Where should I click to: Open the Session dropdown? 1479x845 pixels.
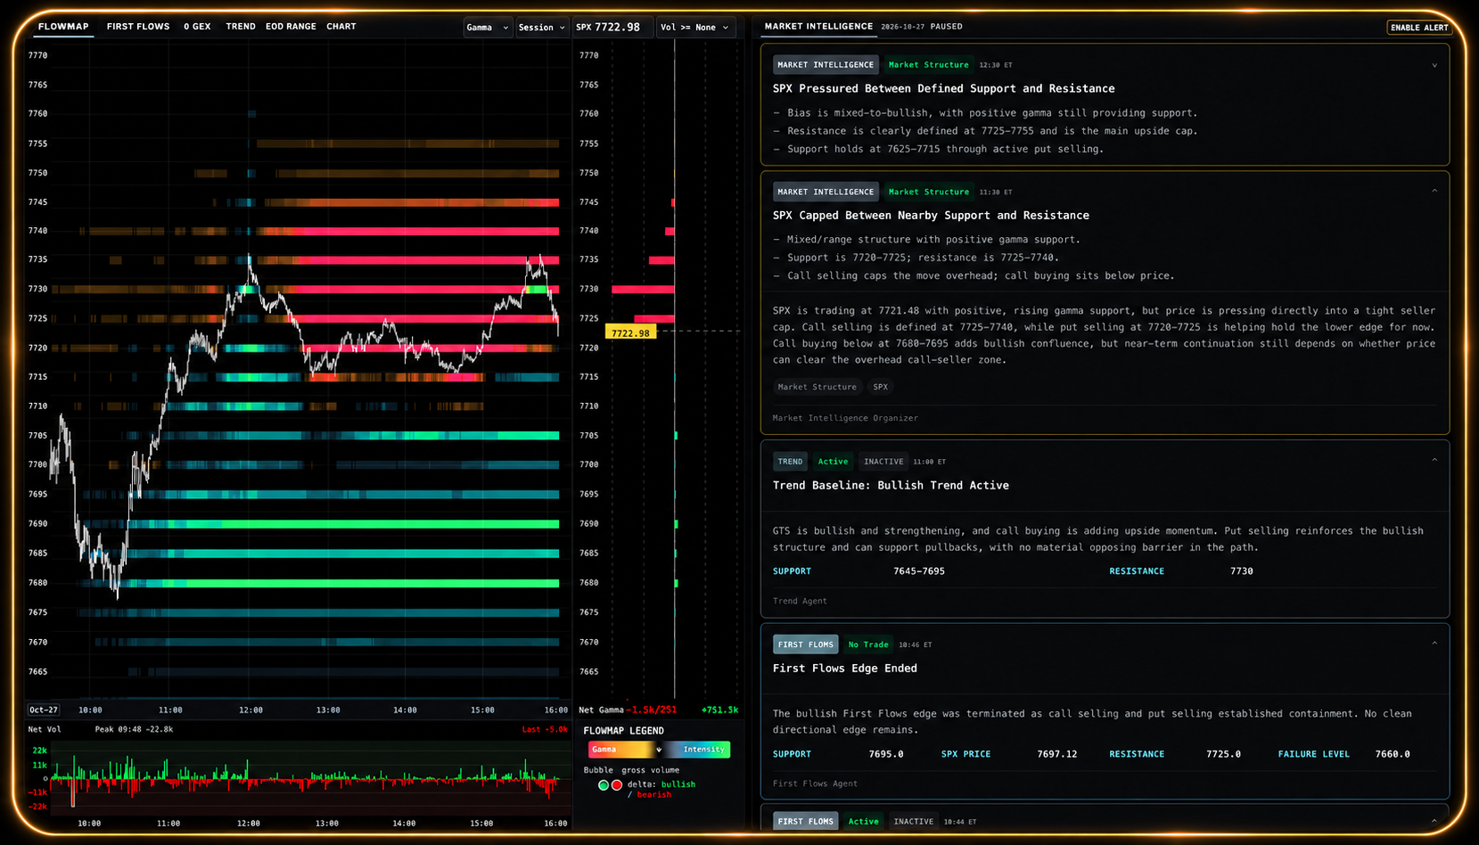click(x=542, y=28)
